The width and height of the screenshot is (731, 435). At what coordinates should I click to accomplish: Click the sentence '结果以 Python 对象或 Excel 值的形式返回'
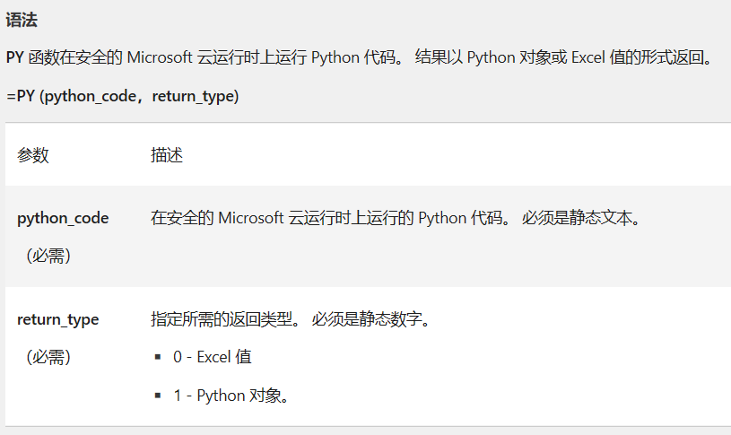(x=563, y=57)
